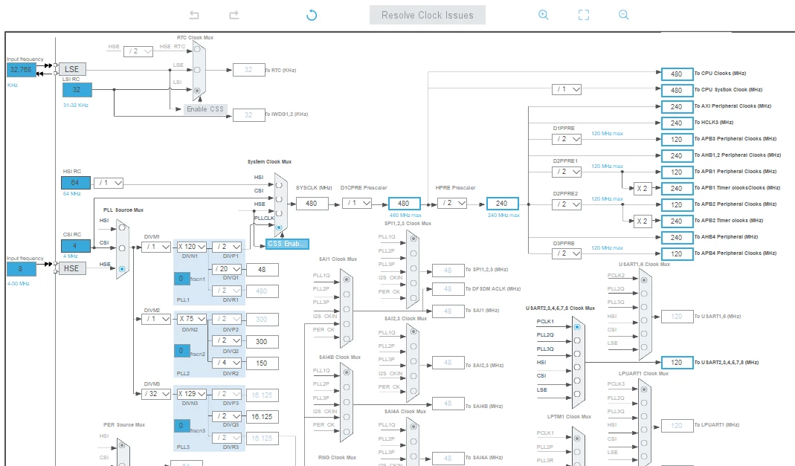This screenshot has height=466, width=795.
Task: Select HSI in System Clock Mux
Action: click(x=279, y=185)
